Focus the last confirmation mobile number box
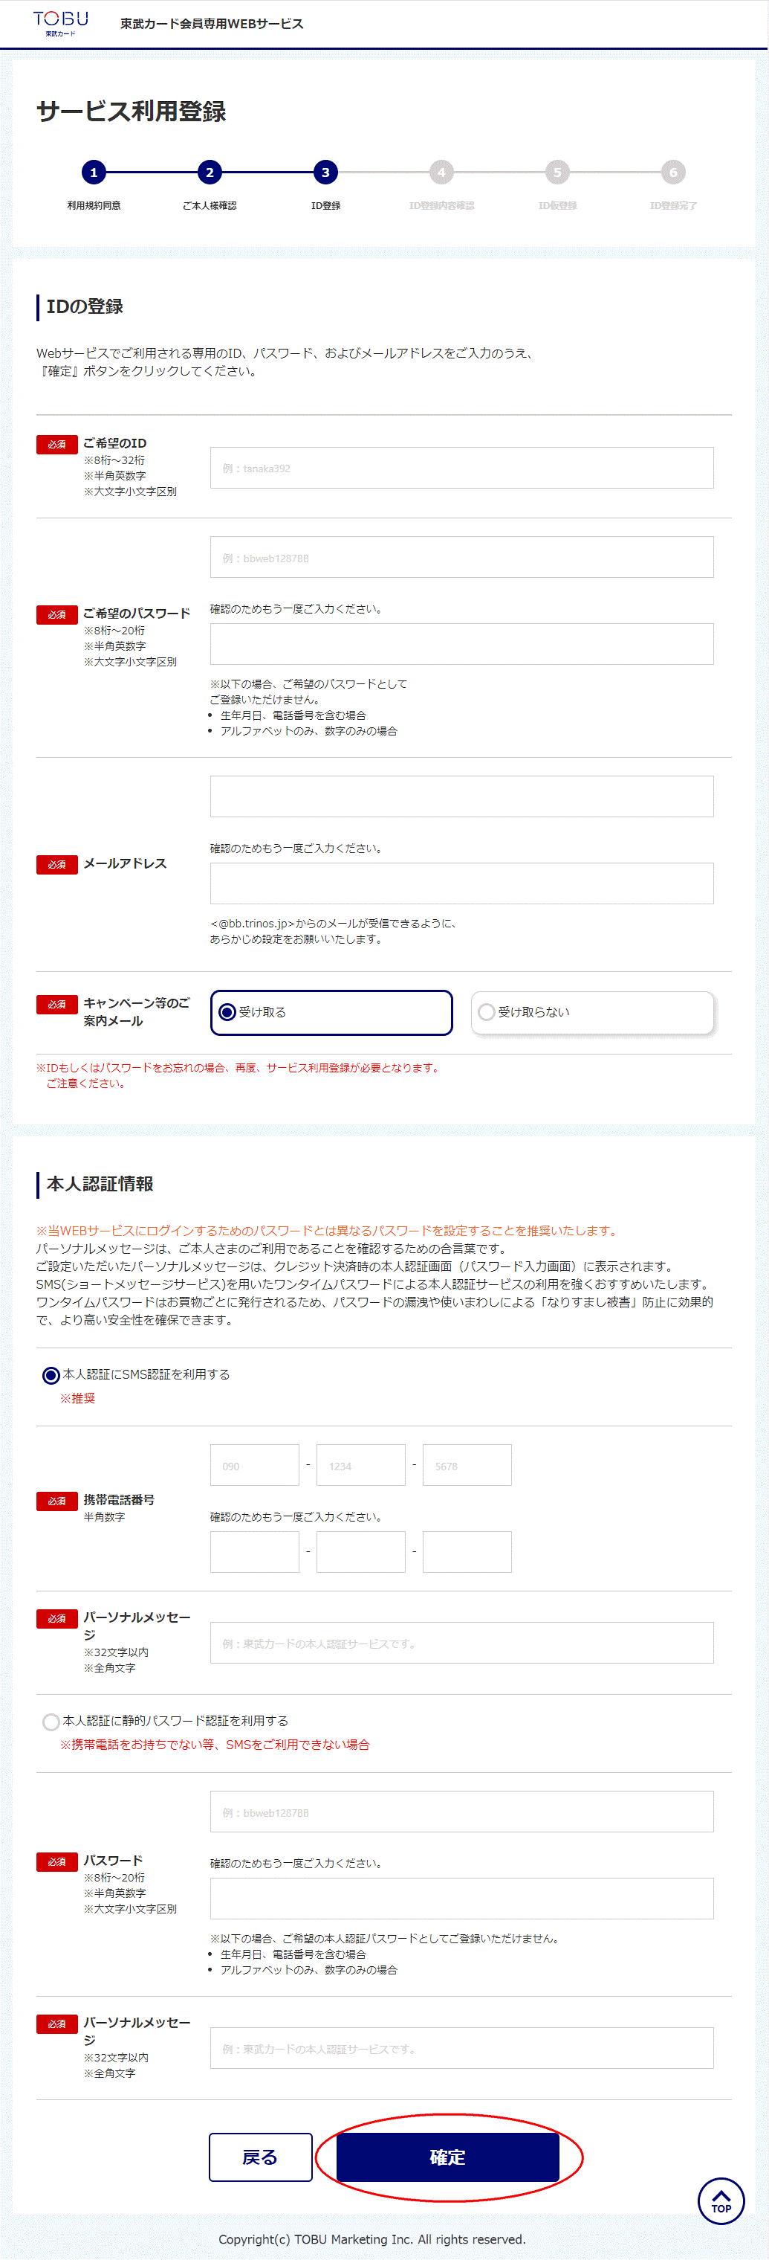The width and height of the screenshot is (769, 2260). [x=467, y=1551]
